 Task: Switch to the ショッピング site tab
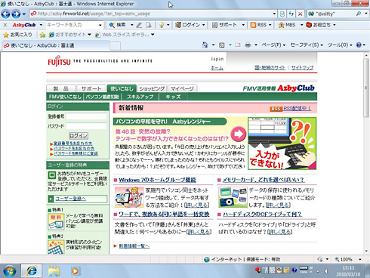pos(152,88)
